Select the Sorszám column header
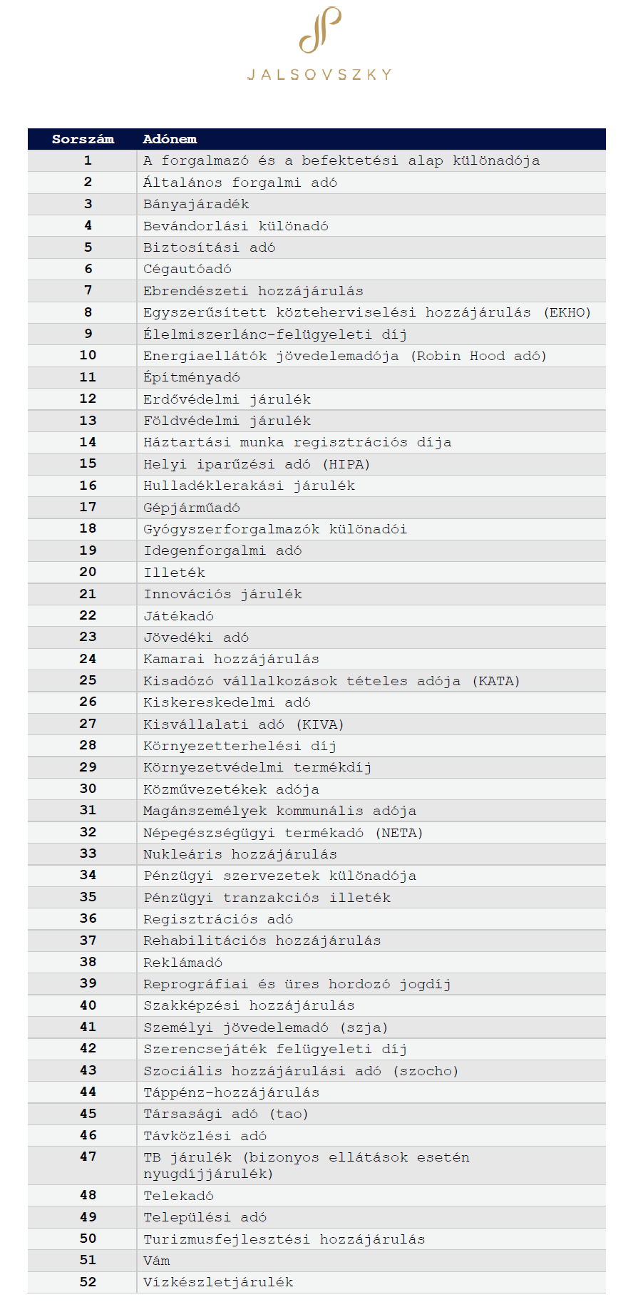The image size is (633, 1312). tap(83, 139)
